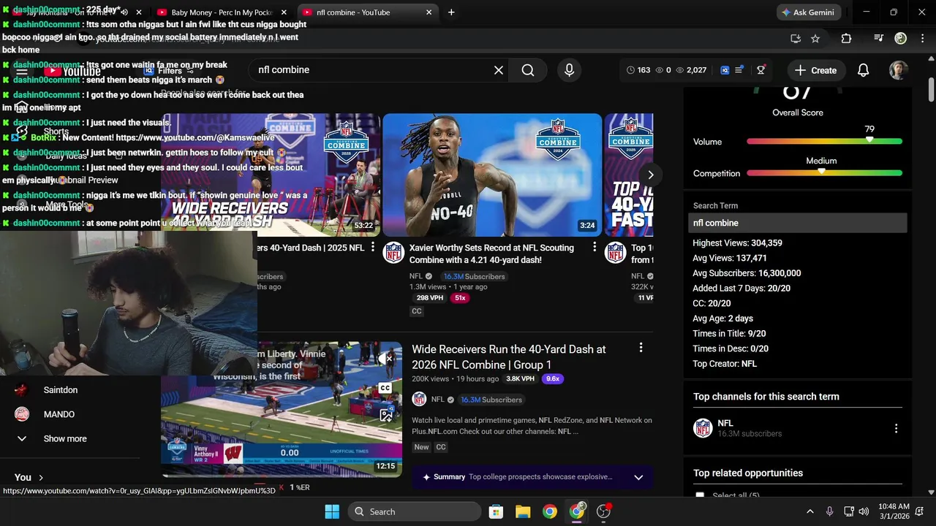This screenshot has height=526, width=936.
Task: Click the nfl combine search term field
Action: click(798, 223)
